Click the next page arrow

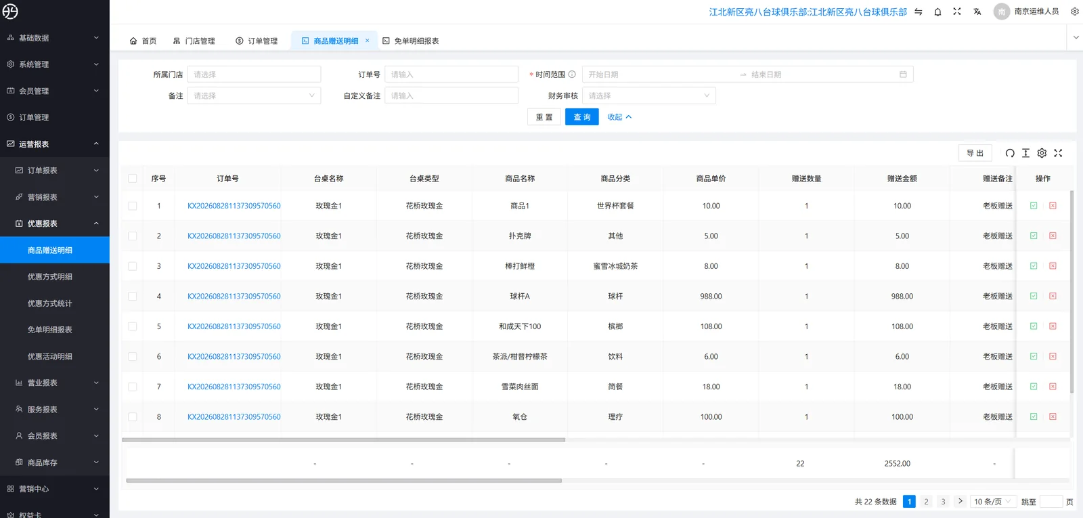tap(960, 502)
